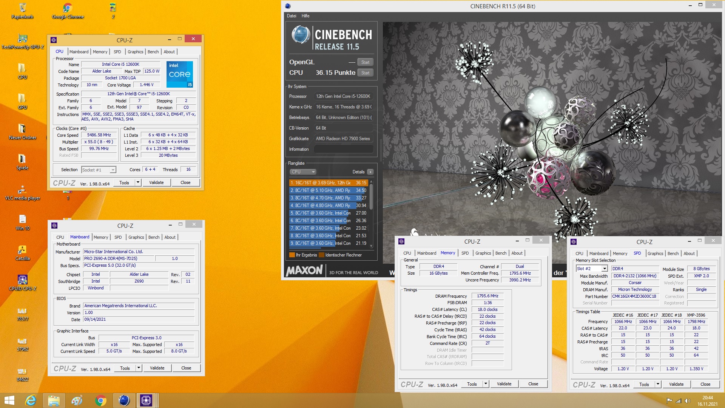Image resolution: width=725 pixels, height=408 pixels.
Task: Open the Socket #1 selection dropdown
Action: pos(99,170)
